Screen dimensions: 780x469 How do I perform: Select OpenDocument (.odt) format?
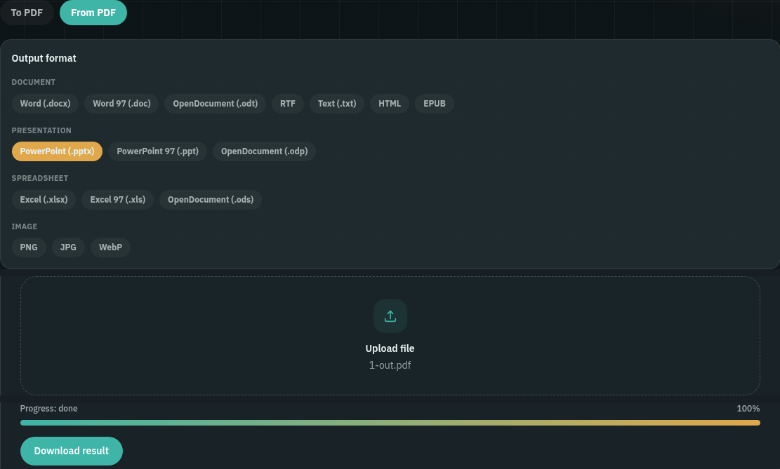[x=215, y=103]
